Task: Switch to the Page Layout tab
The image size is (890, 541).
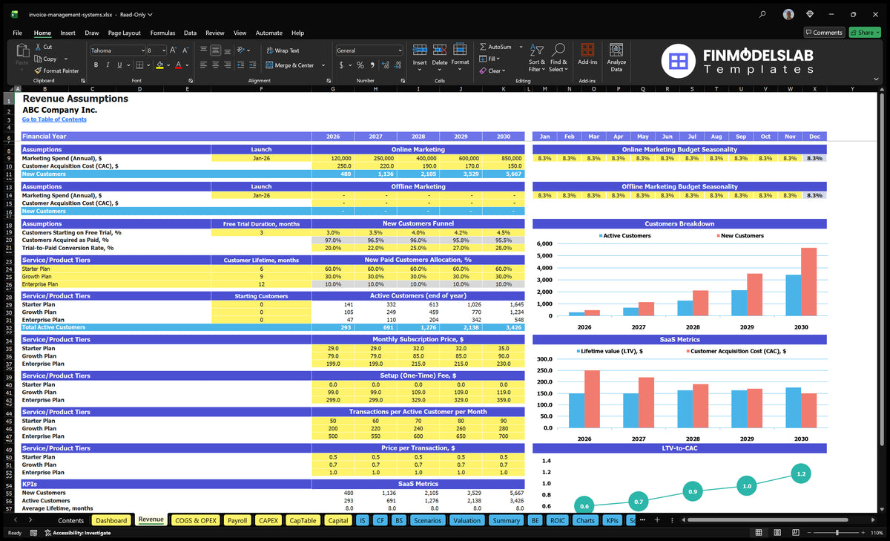Action: (x=124, y=33)
